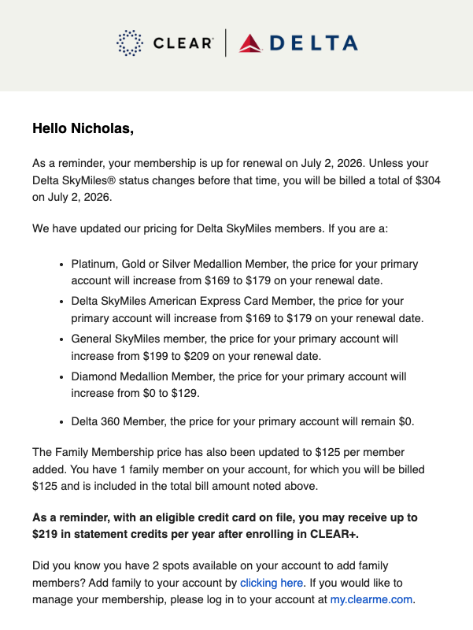Screen dimensions: 473x630
Task: Click the $304 total bill amount
Action: [428, 180]
